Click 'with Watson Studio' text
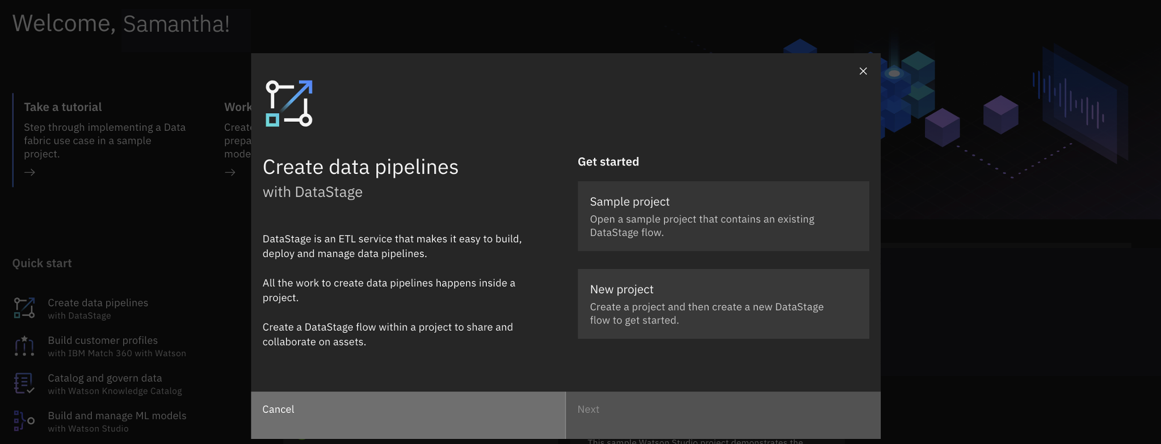The image size is (1161, 444). 88,429
